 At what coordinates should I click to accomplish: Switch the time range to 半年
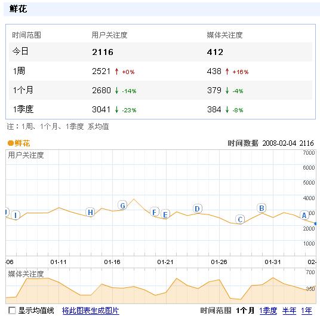pos(289,311)
